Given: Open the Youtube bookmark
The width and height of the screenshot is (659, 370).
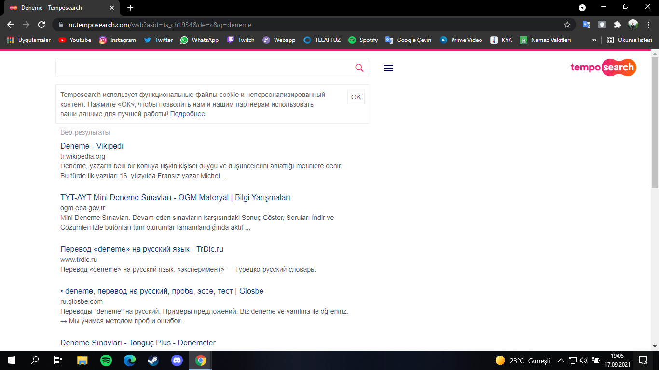Looking at the screenshot, I should (75, 40).
